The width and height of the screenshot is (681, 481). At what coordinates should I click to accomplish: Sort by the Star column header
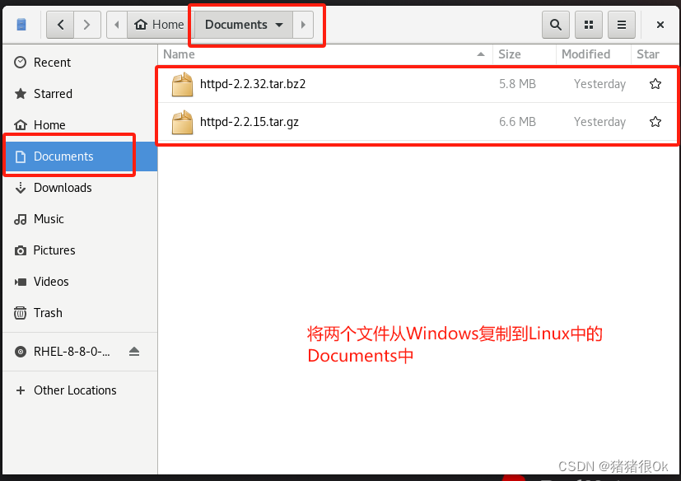[x=655, y=54]
